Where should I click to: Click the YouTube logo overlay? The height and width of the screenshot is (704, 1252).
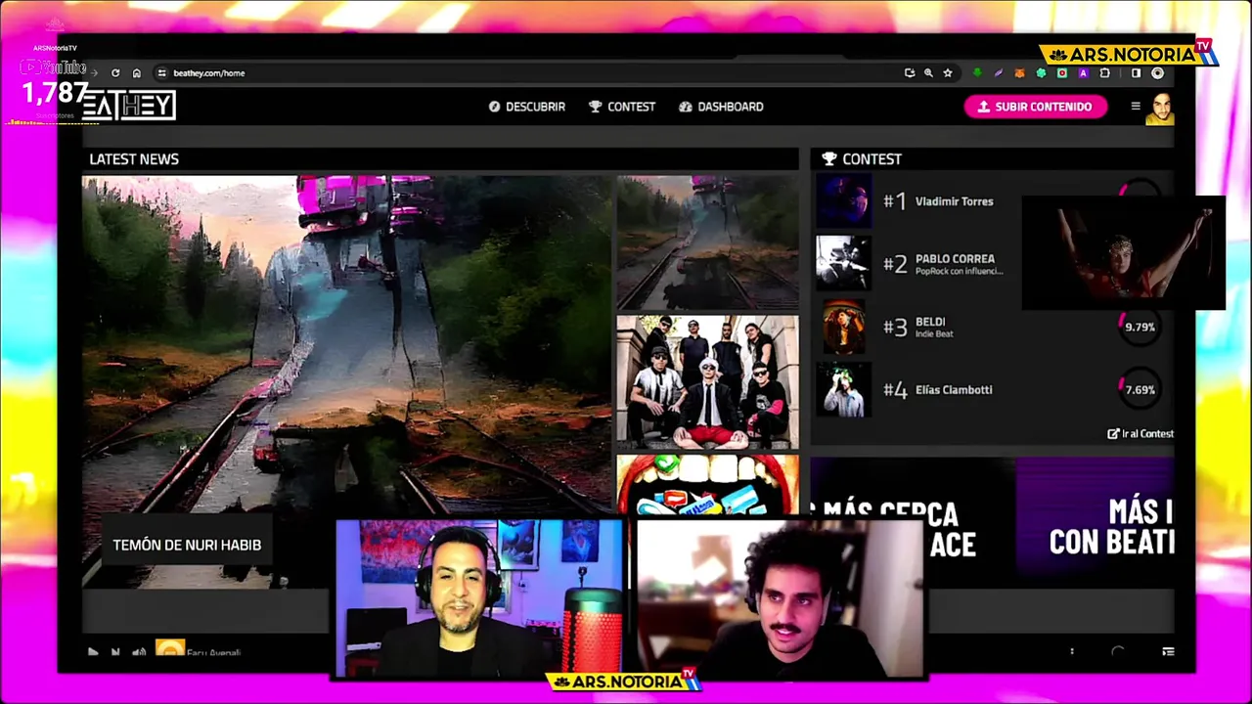click(55, 67)
